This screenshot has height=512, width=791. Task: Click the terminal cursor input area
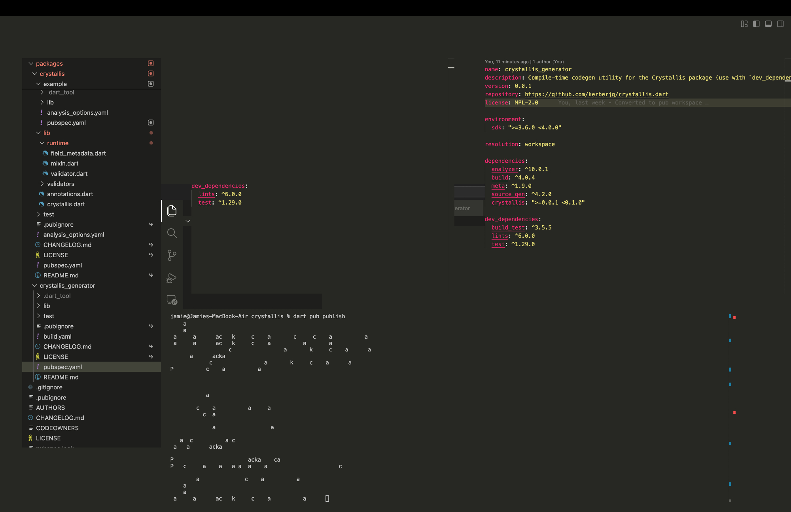tap(327, 499)
